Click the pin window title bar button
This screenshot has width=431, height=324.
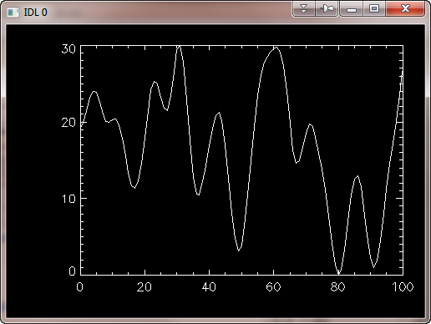point(327,8)
